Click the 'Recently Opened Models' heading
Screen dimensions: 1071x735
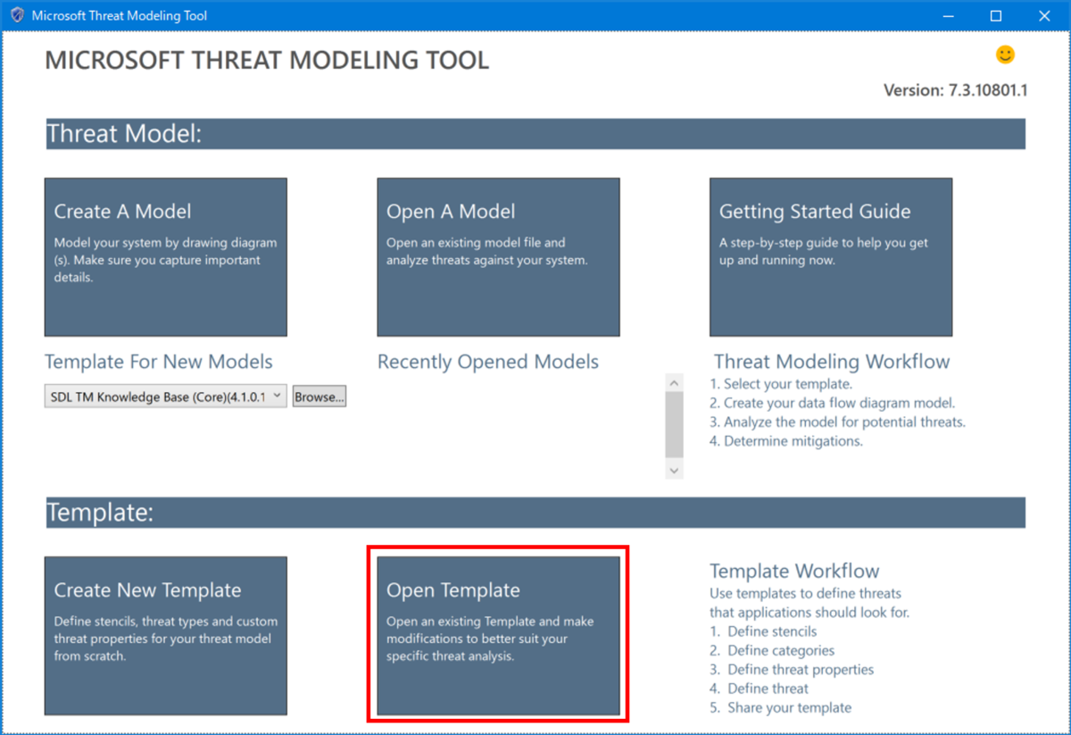[x=488, y=362]
